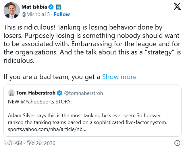Click Mat Ishbia's blue verified badge
The height and width of the screenshot is (147, 185).
pyautogui.click(x=51, y=7)
